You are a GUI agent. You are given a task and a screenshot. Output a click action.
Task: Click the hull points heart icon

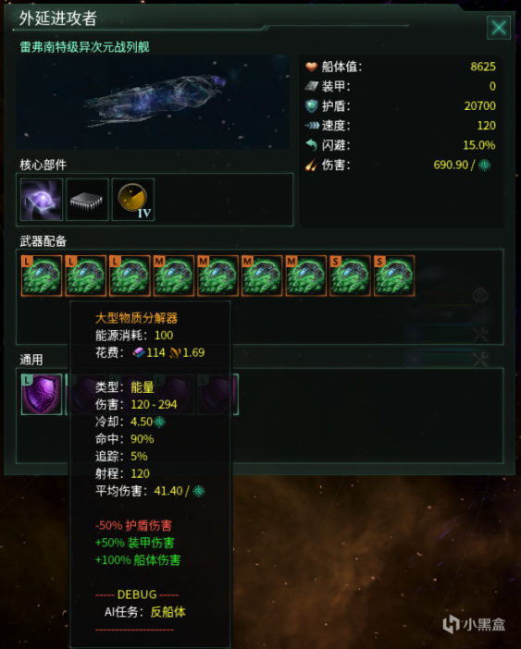pyautogui.click(x=311, y=67)
